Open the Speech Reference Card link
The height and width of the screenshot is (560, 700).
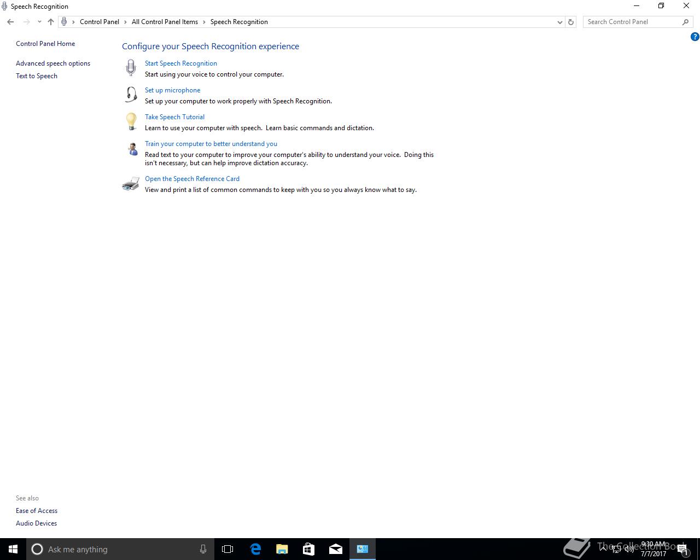[192, 179]
